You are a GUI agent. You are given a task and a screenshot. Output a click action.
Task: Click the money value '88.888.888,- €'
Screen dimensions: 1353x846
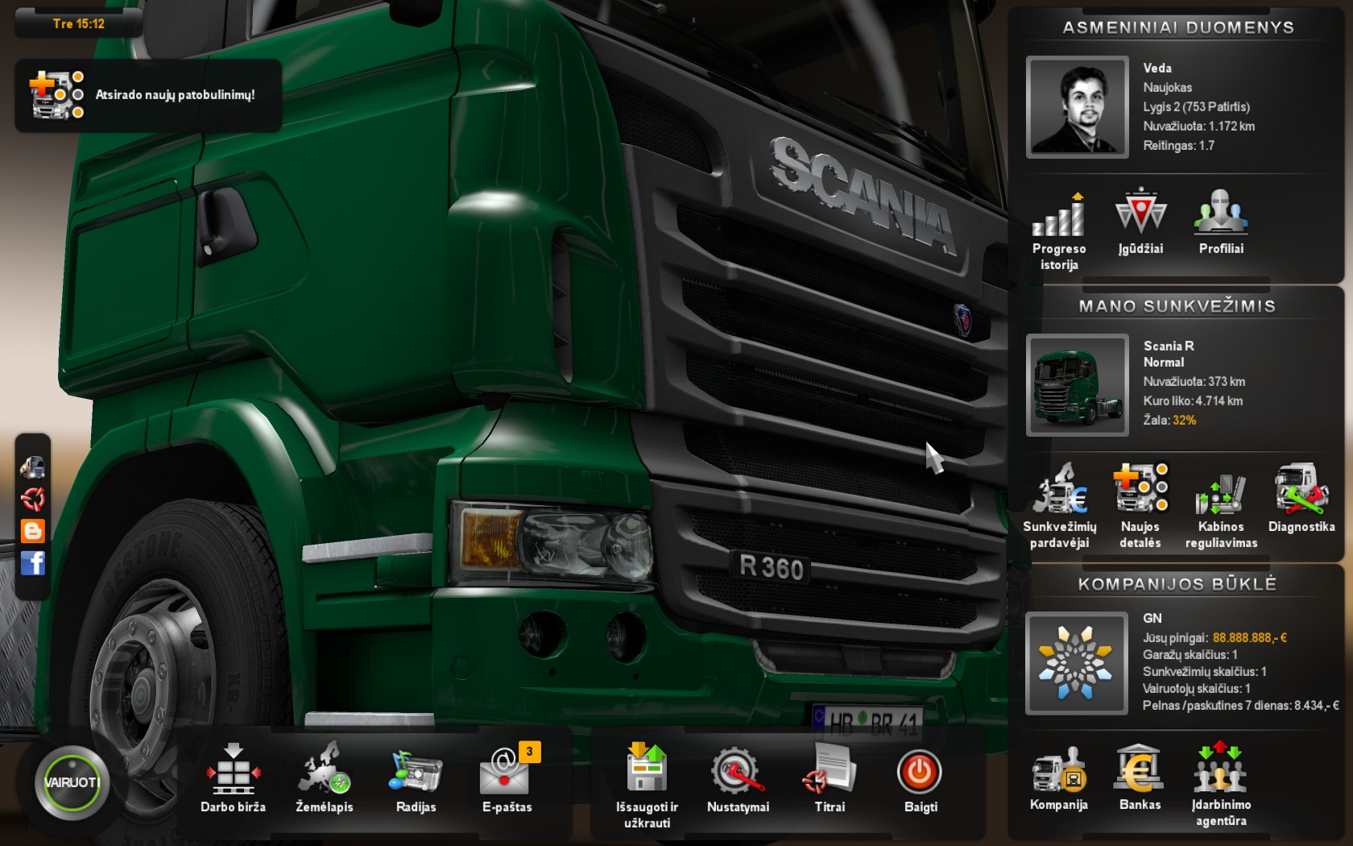pos(1249,638)
